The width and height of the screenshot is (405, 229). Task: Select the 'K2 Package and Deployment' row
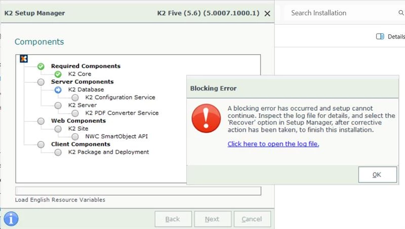click(x=108, y=152)
